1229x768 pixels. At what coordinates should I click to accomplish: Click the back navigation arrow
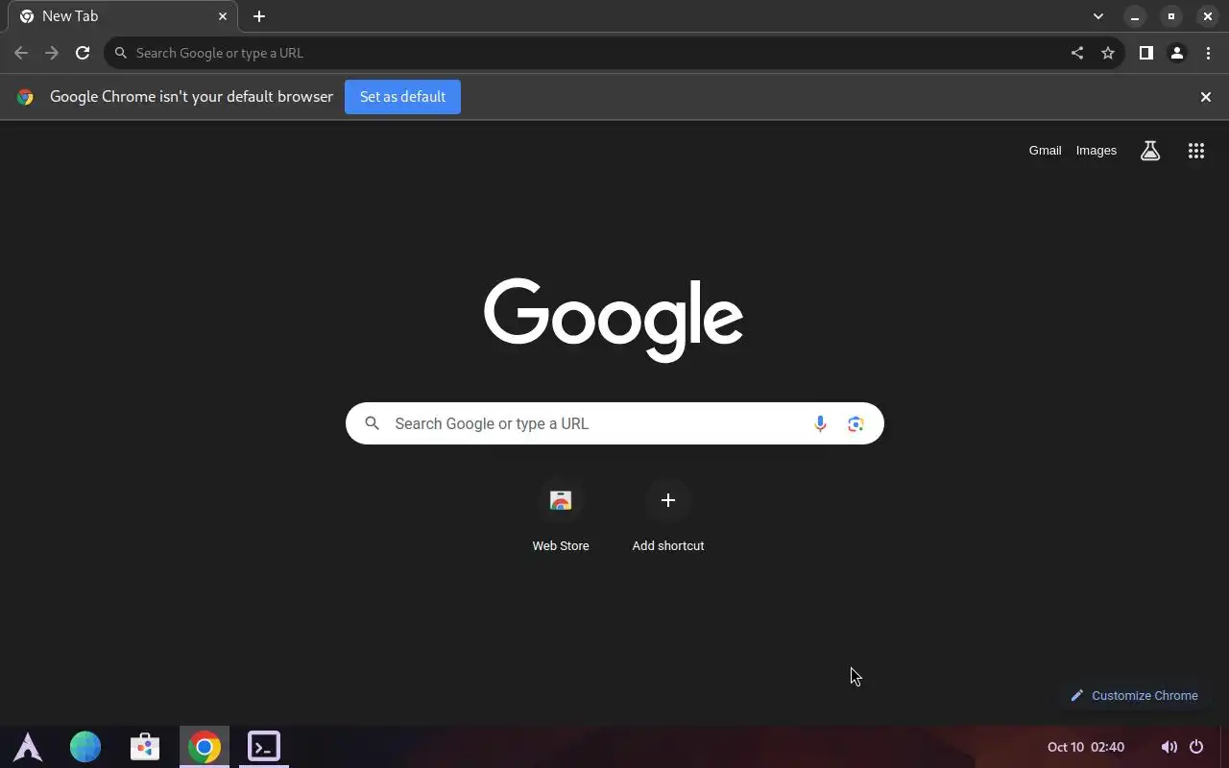click(21, 53)
